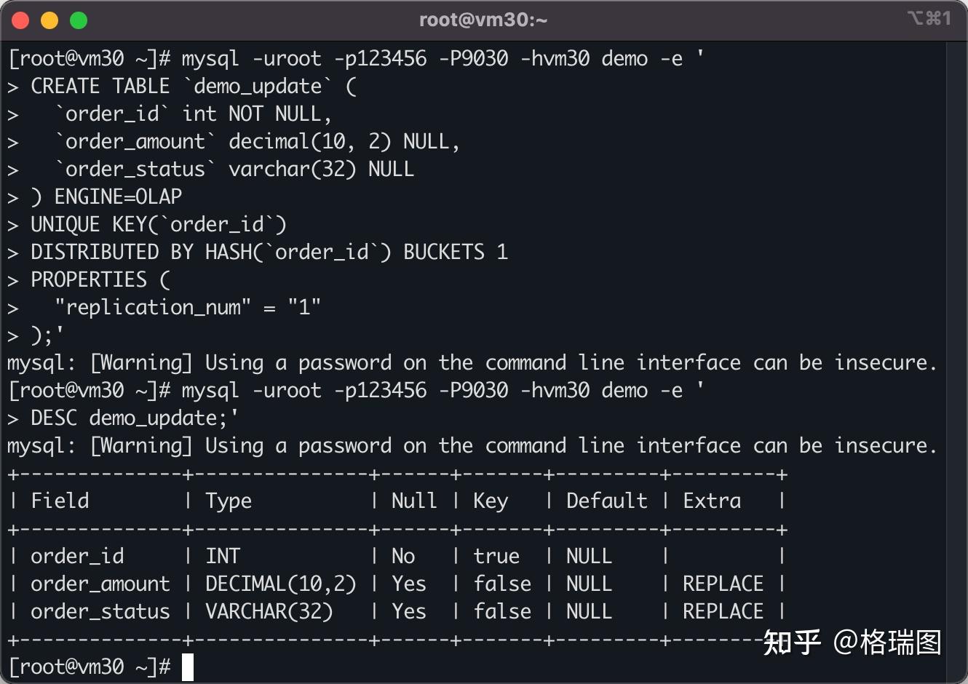Click the root@vm30:~ window title
Image resolution: width=968 pixels, height=684 pixels.
484,20
